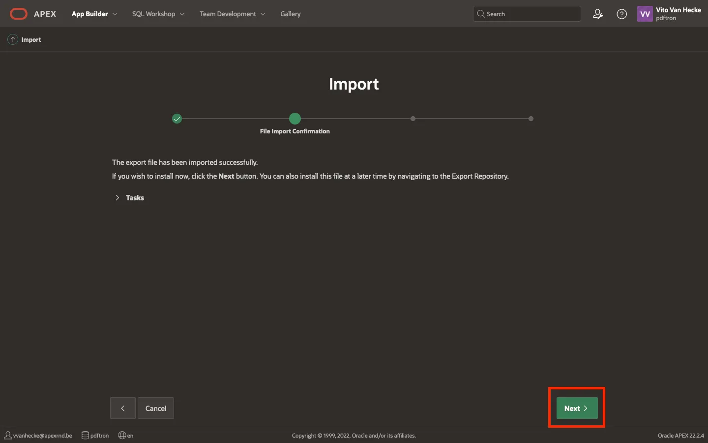Go back with the previous arrow button
Screen dimensions: 708x443
(123, 408)
